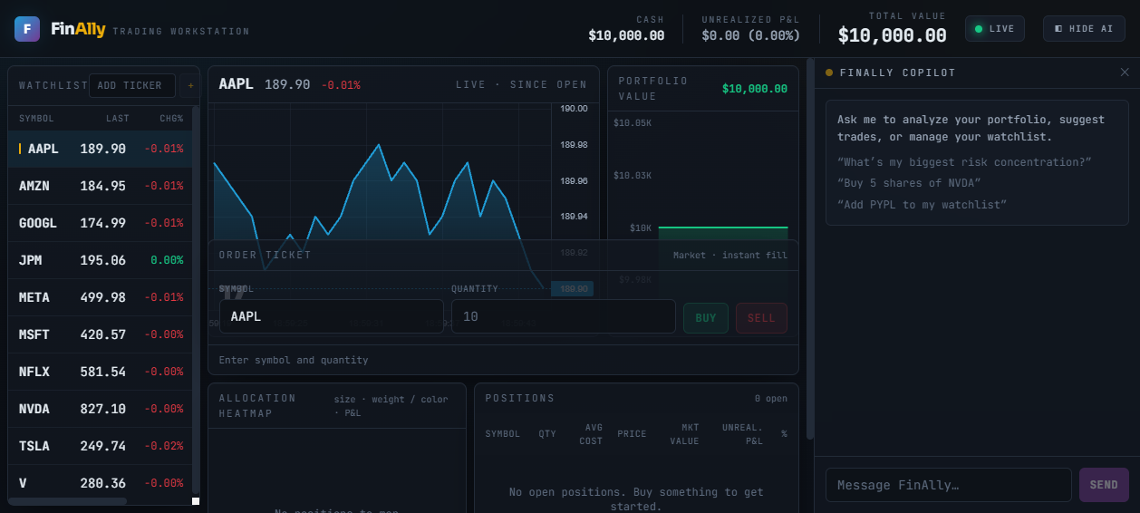
Task: Click the plus button to add ticker
Action: tap(190, 85)
